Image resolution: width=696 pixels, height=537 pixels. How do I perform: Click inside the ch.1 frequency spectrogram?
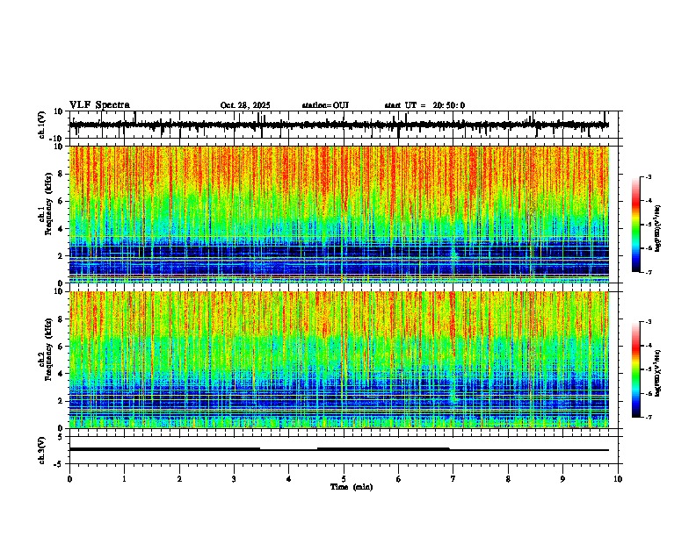[x=339, y=214]
